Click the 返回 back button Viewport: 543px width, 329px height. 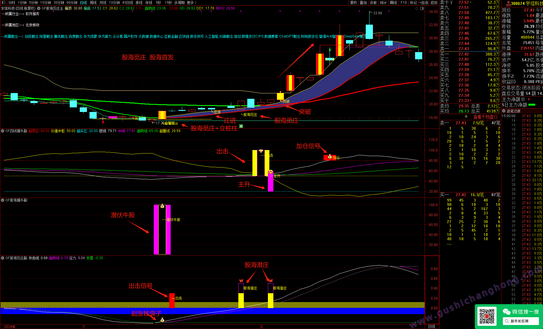point(434,3)
